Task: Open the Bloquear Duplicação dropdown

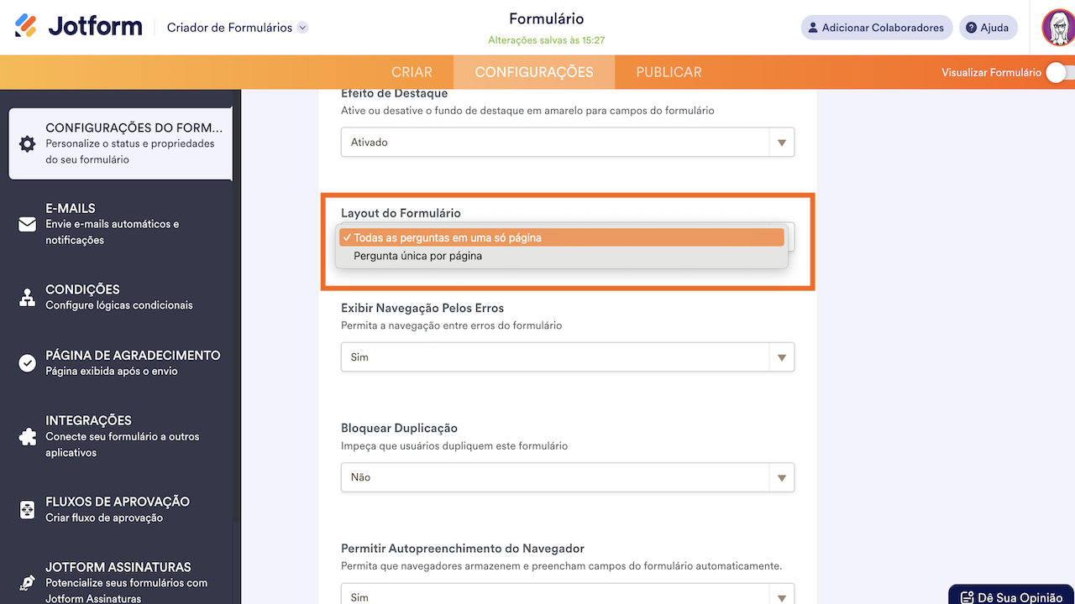Action: point(567,477)
